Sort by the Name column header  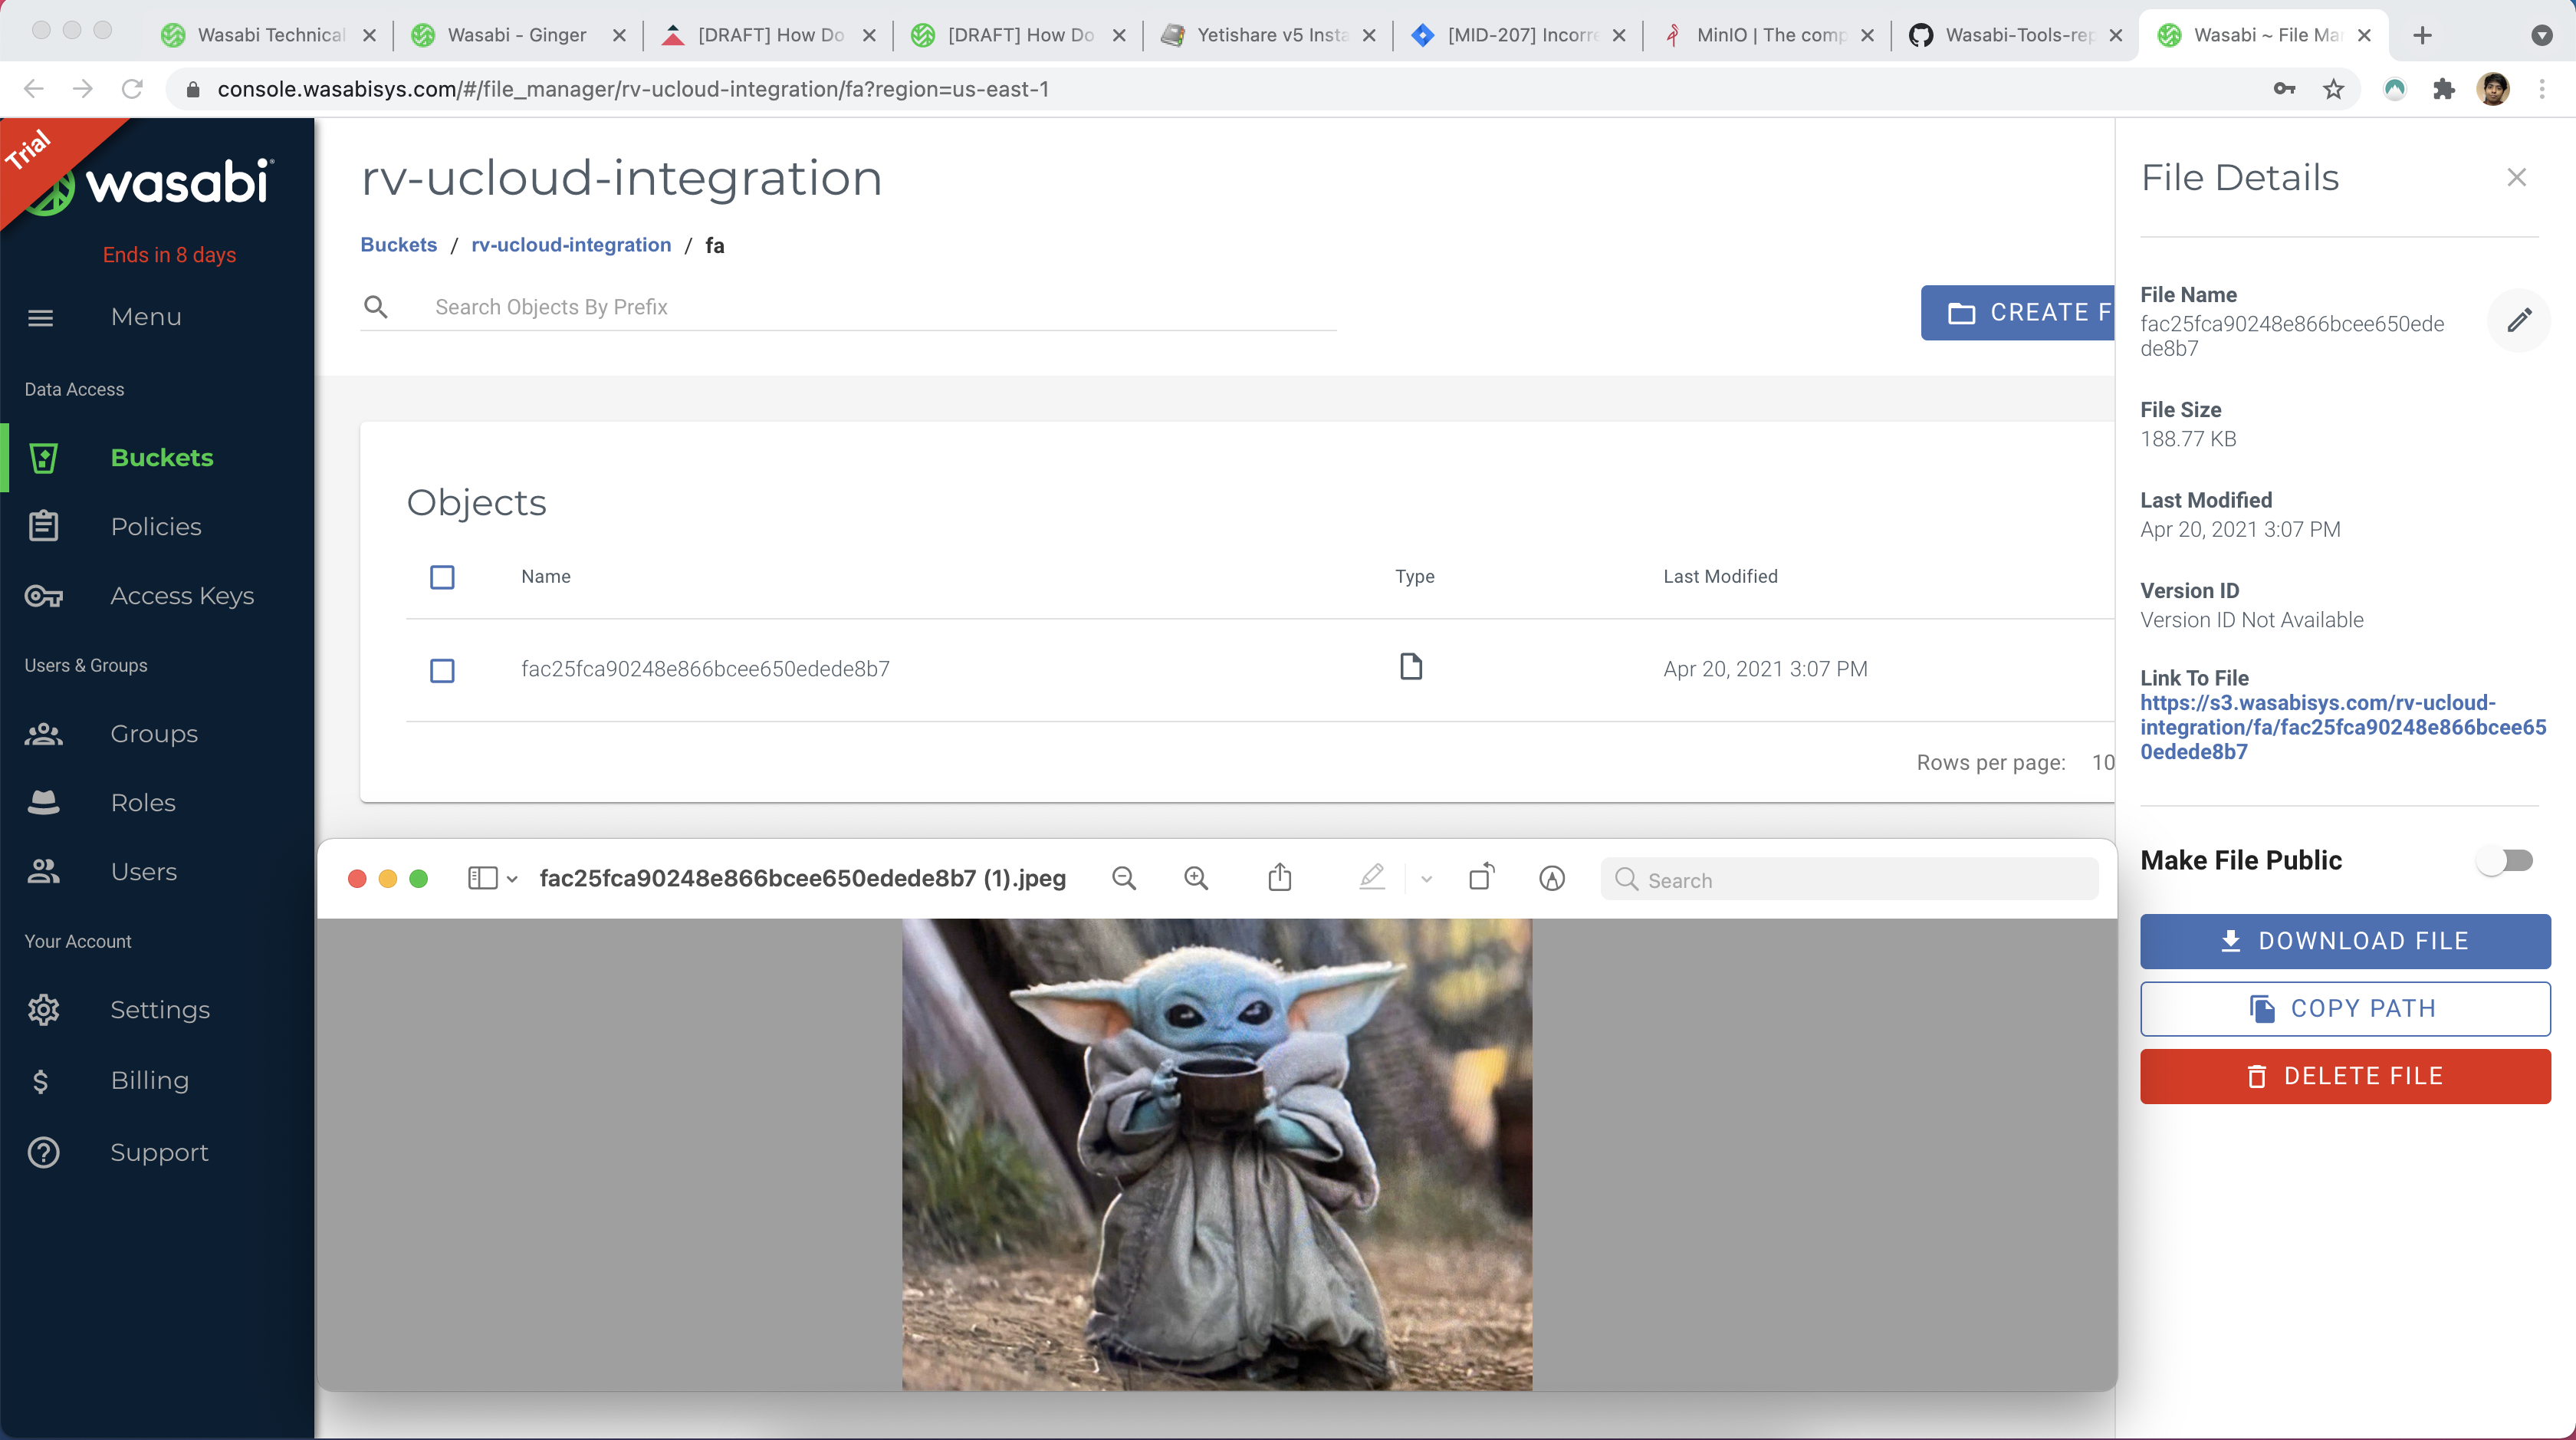(x=546, y=577)
